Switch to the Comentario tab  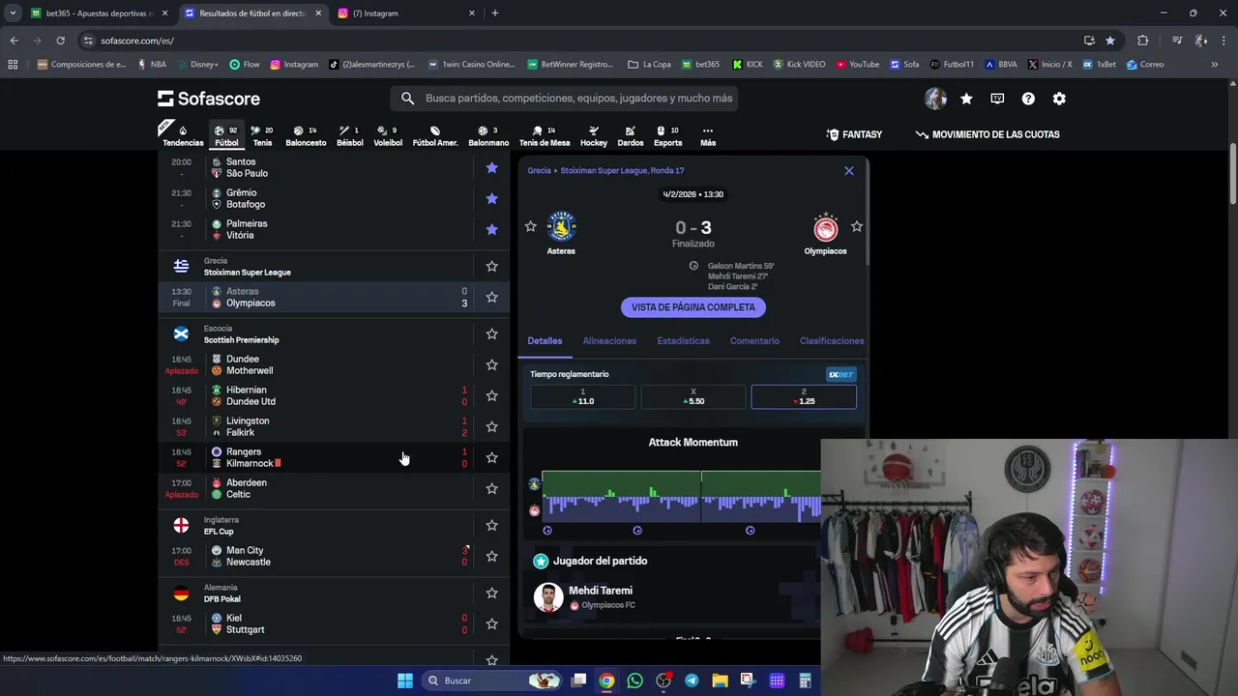coord(754,340)
